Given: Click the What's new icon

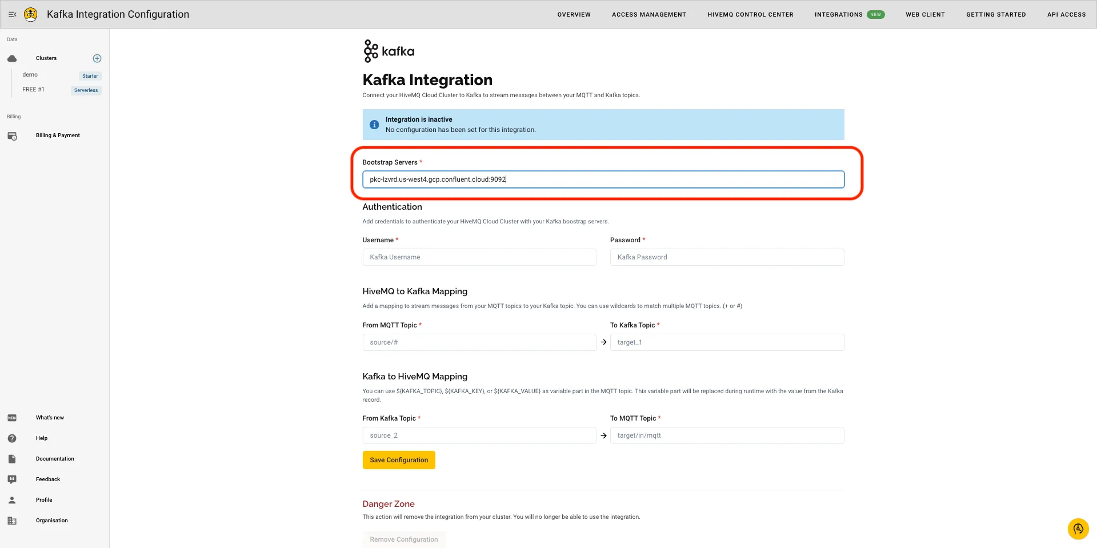Looking at the screenshot, I should [12, 418].
